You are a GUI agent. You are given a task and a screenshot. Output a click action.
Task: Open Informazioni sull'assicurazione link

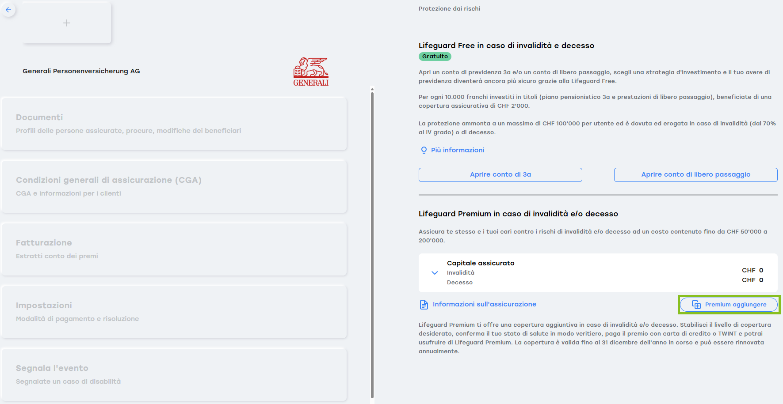pyautogui.click(x=485, y=304)
